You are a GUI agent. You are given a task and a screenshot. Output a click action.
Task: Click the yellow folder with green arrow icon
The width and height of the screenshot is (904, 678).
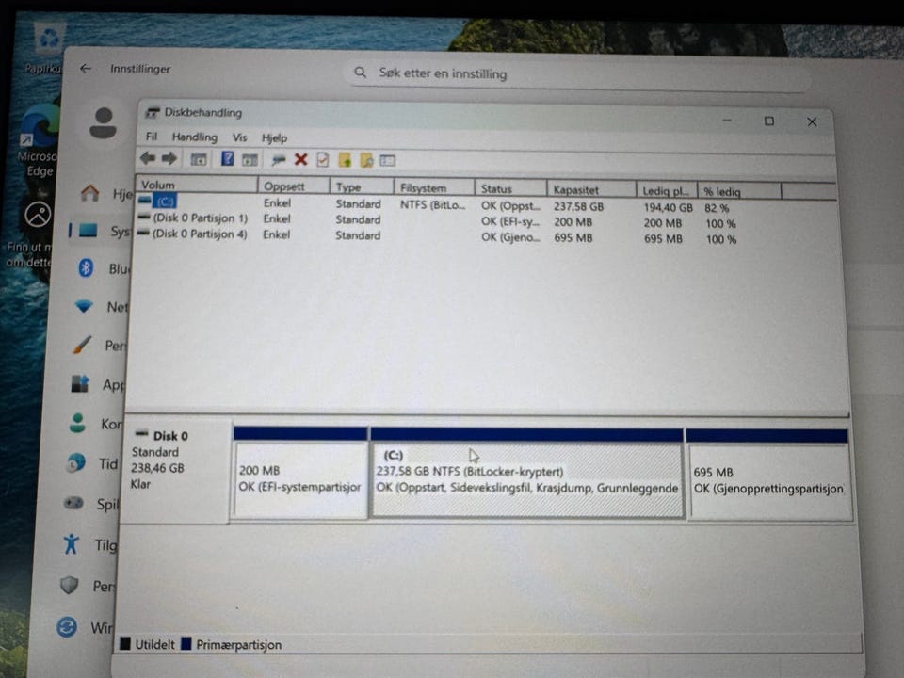pos(345,160)
